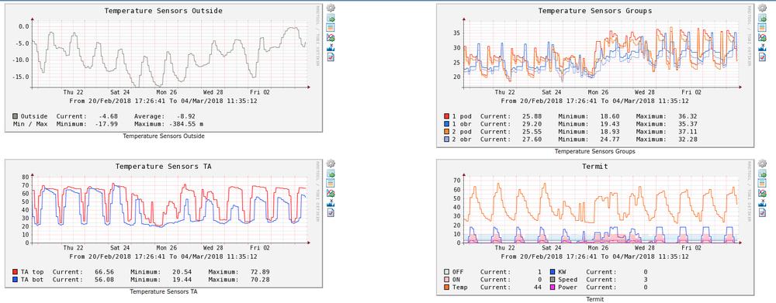Screen dimensions: 776x303
Task: Click Termit 'Temp' current value '44'
Action: pyautogui.click(x=537, y=288)
